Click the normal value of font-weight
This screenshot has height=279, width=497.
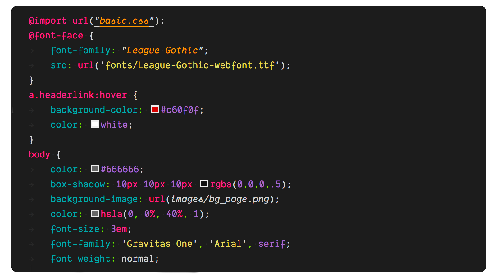138,259
